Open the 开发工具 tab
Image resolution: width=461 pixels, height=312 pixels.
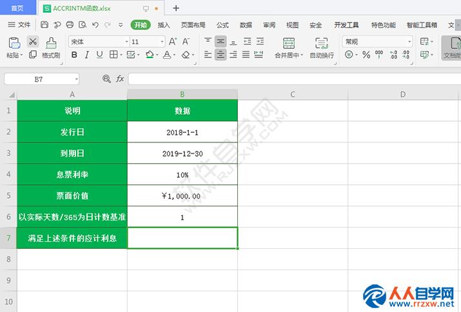tap(346, 25)
